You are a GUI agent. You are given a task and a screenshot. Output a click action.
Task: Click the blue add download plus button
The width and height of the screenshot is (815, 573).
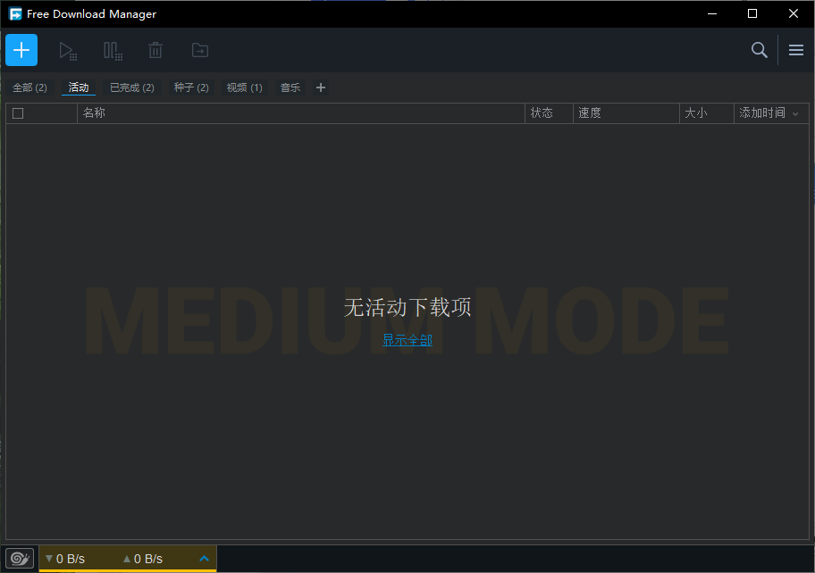(x=21, y=50)
